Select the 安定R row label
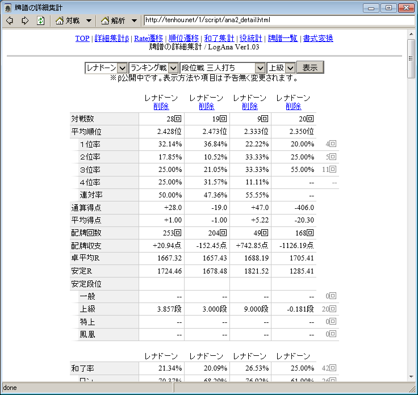 click(82, 271)
